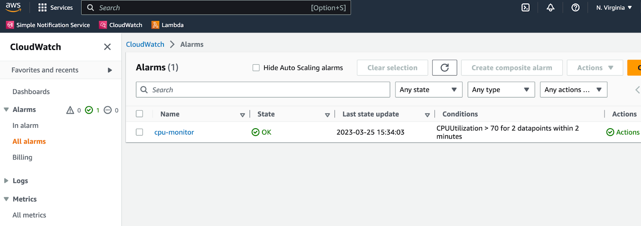Enable Hide Auto Scaling alarms checkbox
This screenshot has height=226, width=641.
pos(256,68)
